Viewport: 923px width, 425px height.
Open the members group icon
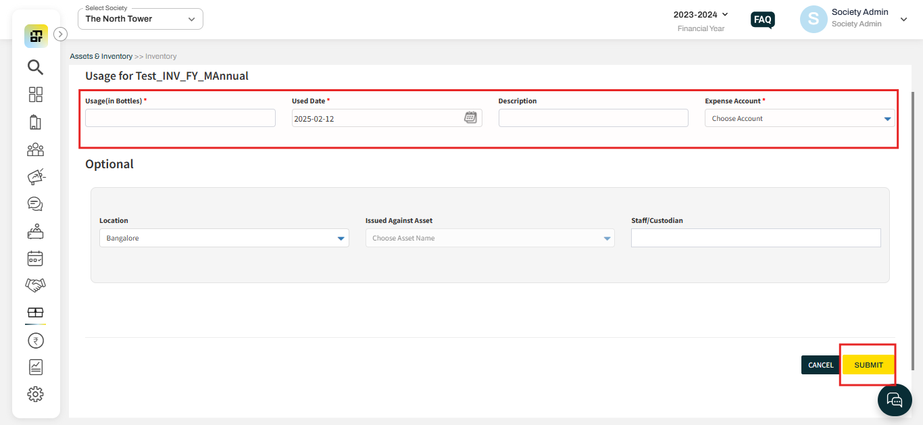[x=35, y=149]
